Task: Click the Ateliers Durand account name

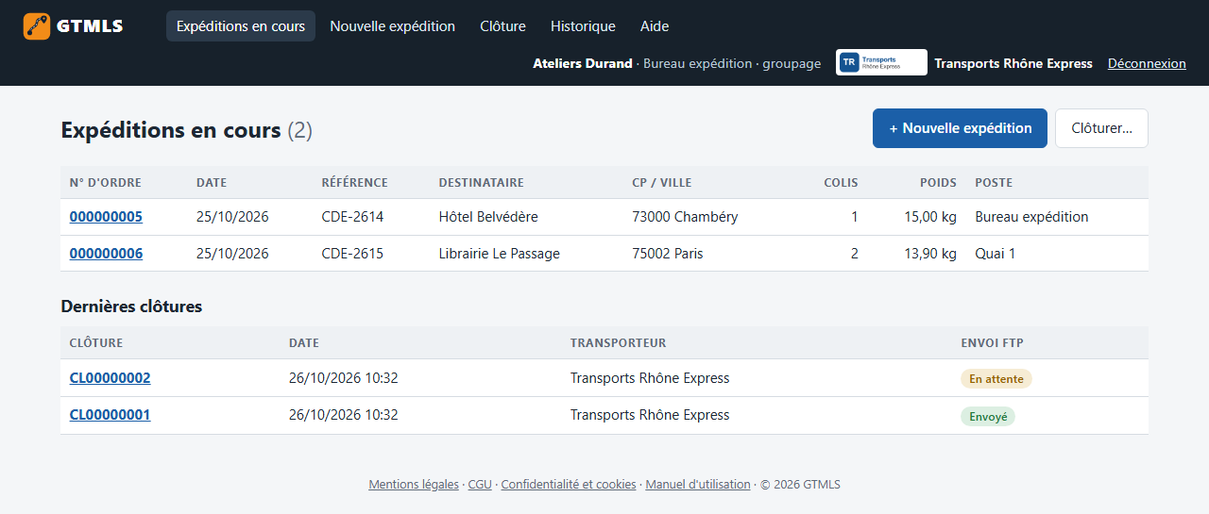Action: [x=583, y=63]
